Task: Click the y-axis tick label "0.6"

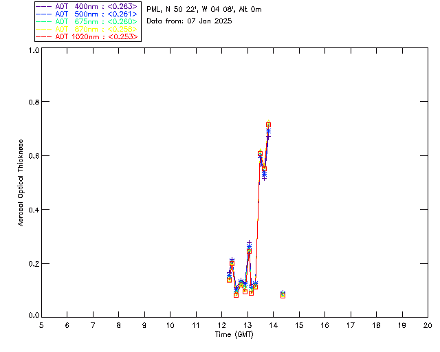Action: click(34, 156)
